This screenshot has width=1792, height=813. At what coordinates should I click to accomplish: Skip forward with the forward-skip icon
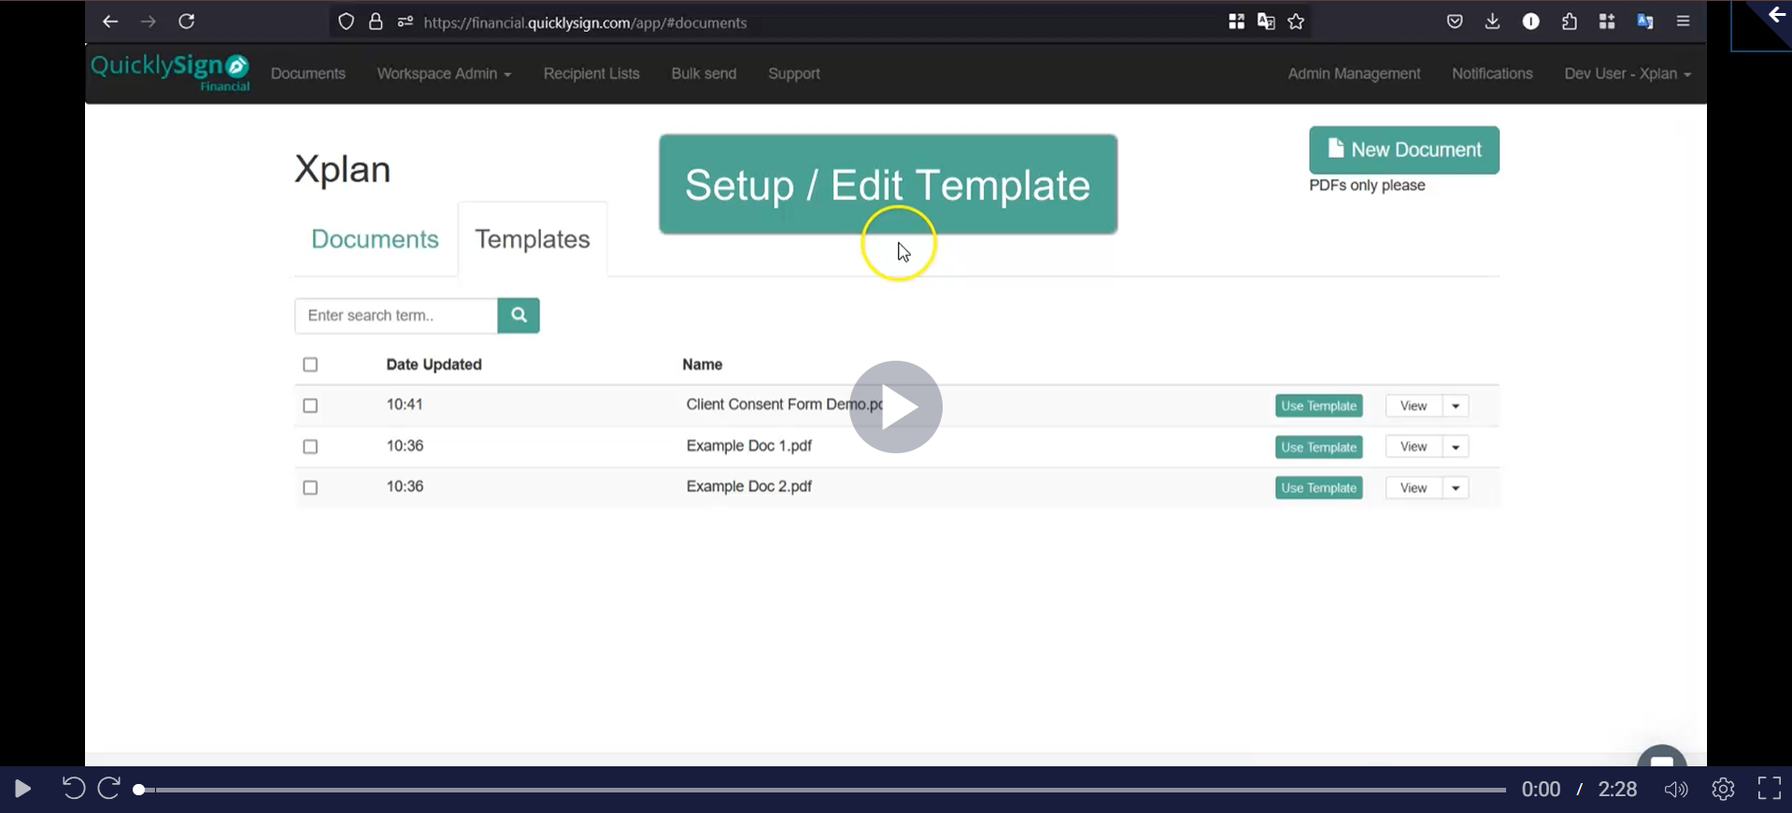coord(109,789)
